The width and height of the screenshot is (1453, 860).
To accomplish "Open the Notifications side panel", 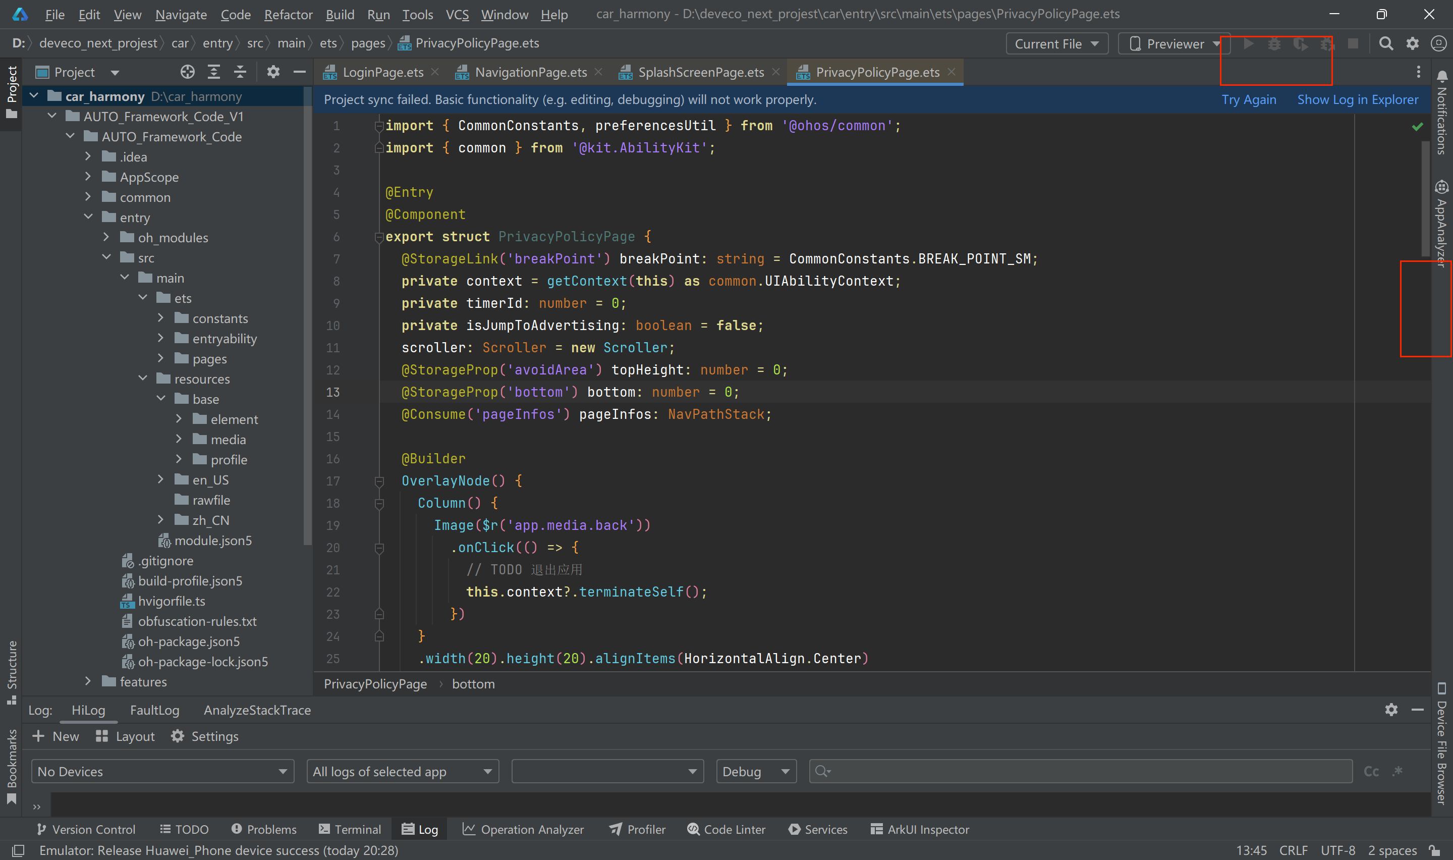I will point(1441,113).
